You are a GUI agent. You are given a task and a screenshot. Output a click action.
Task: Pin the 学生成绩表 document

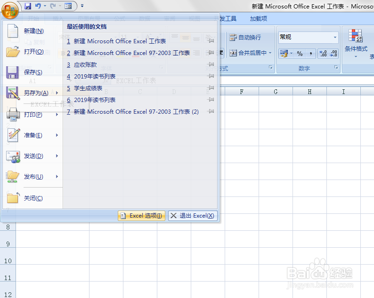click(x=211, y=88)
